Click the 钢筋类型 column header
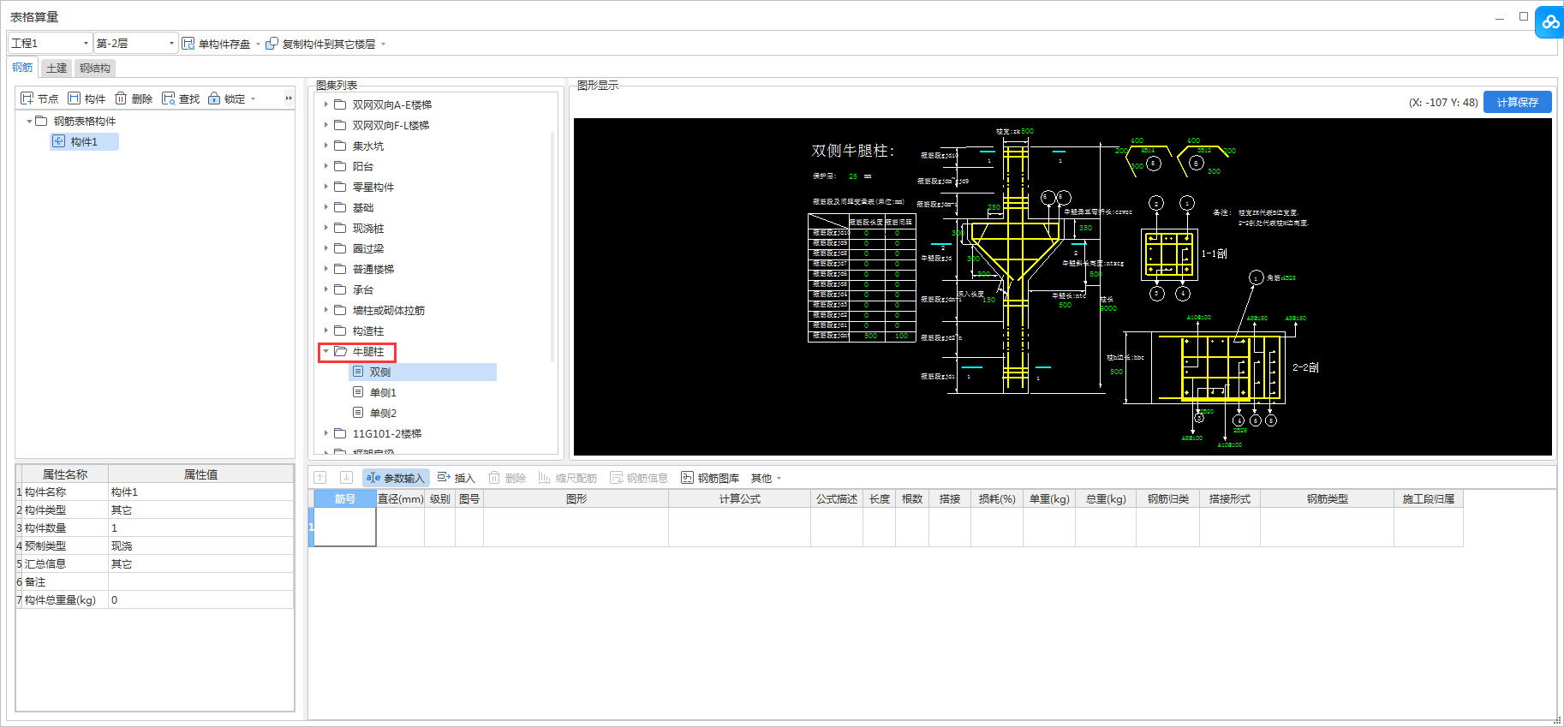Viewport: 1564px width, 727px height. tap(1327, 498)
